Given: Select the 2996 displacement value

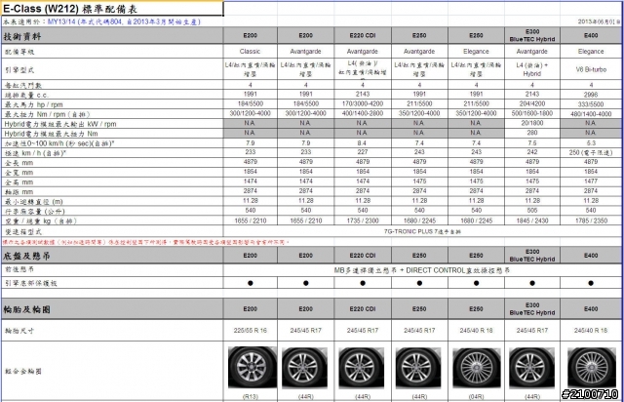Looking at the screenshot, I should 591,95.
